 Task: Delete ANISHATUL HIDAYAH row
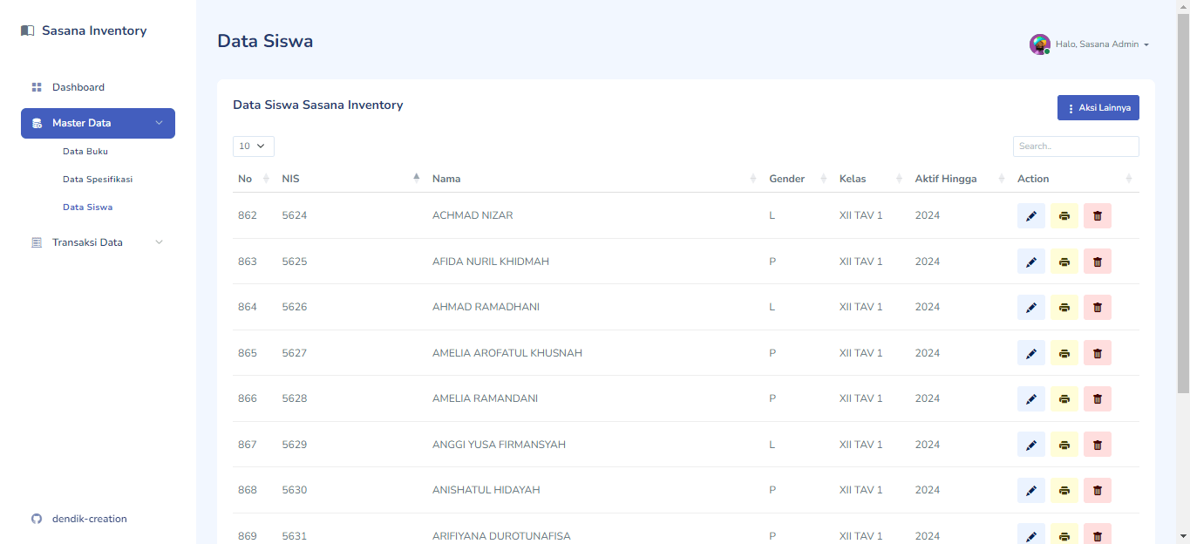1098,490
